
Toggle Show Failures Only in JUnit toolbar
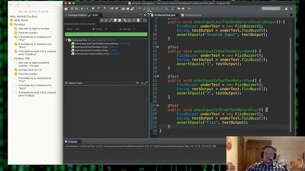tap(111, 20)
